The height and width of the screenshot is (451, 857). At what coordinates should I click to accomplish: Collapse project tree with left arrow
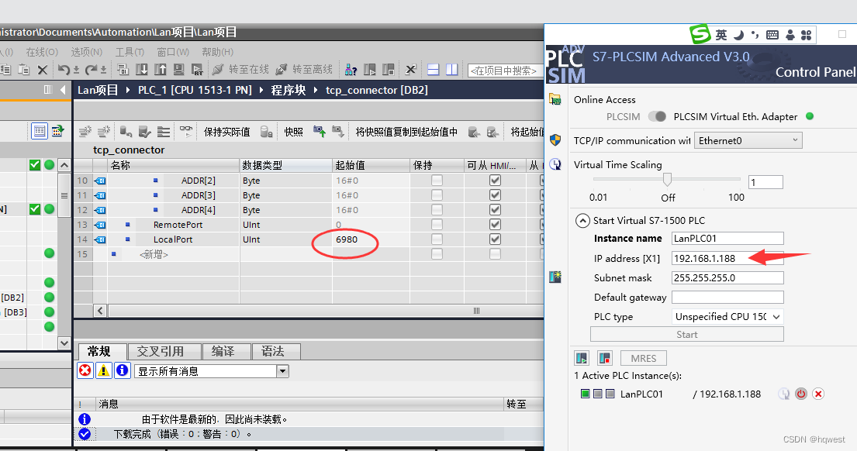(x=63, y=90)
